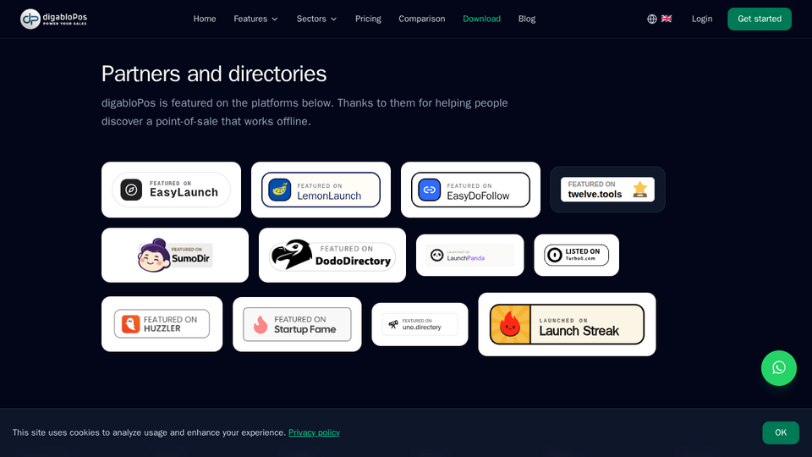
Task: Open the Startup Fame badge text
Action: pyautogui.click(x=304, y=324)
